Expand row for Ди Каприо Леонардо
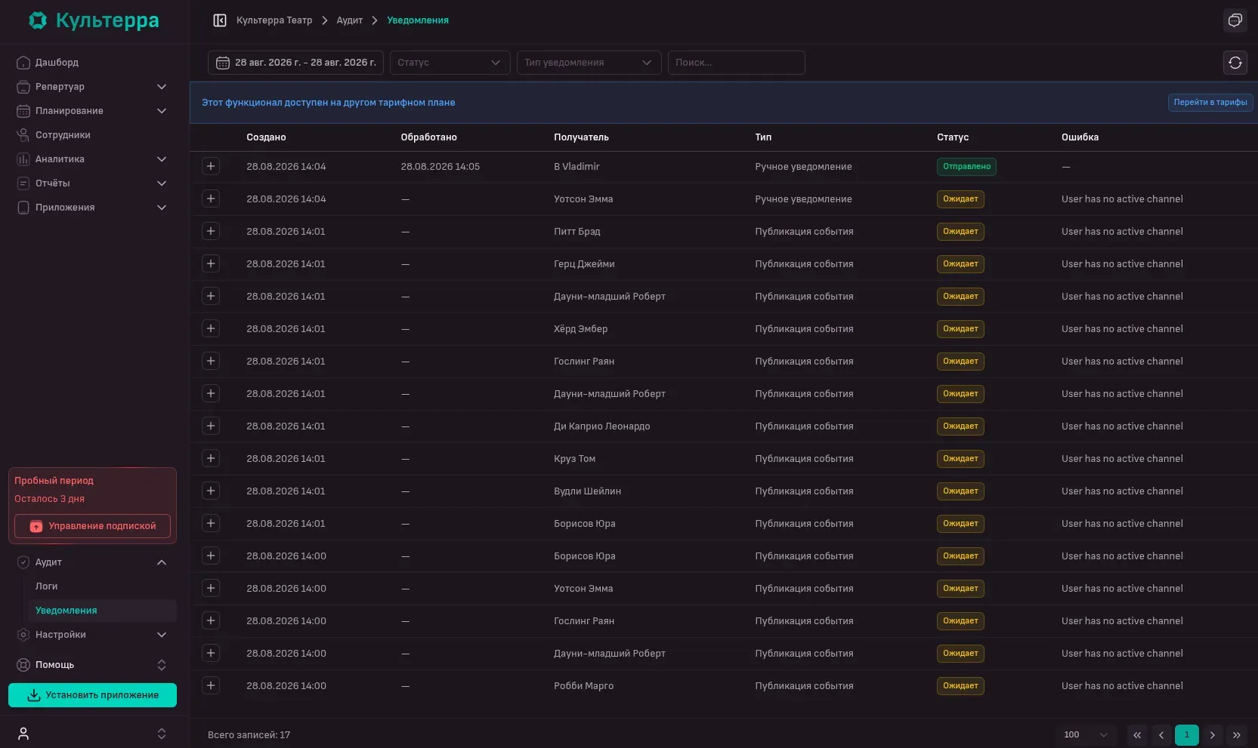This screenshot has width=1258, height=748. coord(211,426)
